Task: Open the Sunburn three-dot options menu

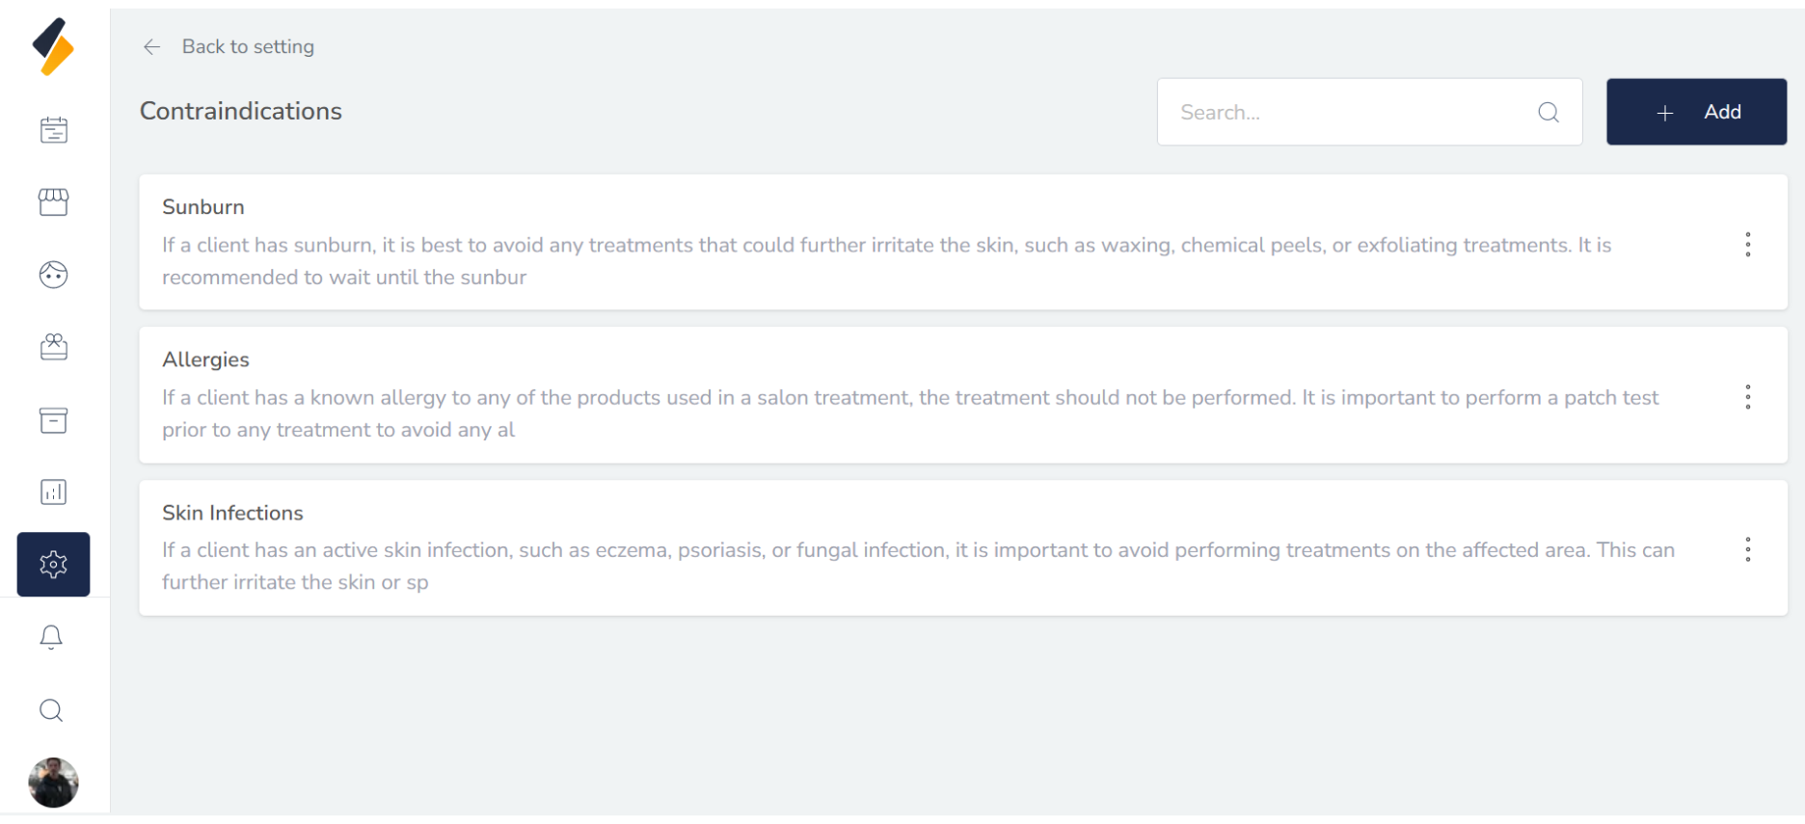Action: [1747, 245]
